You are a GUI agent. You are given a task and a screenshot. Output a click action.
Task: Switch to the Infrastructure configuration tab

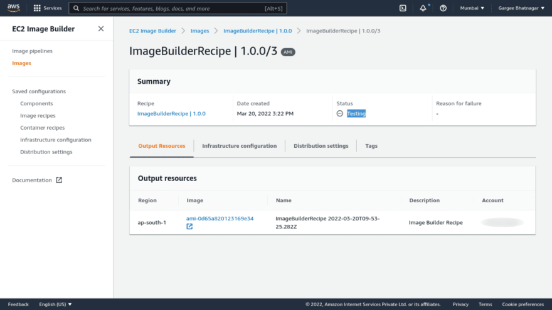point(240,146)
